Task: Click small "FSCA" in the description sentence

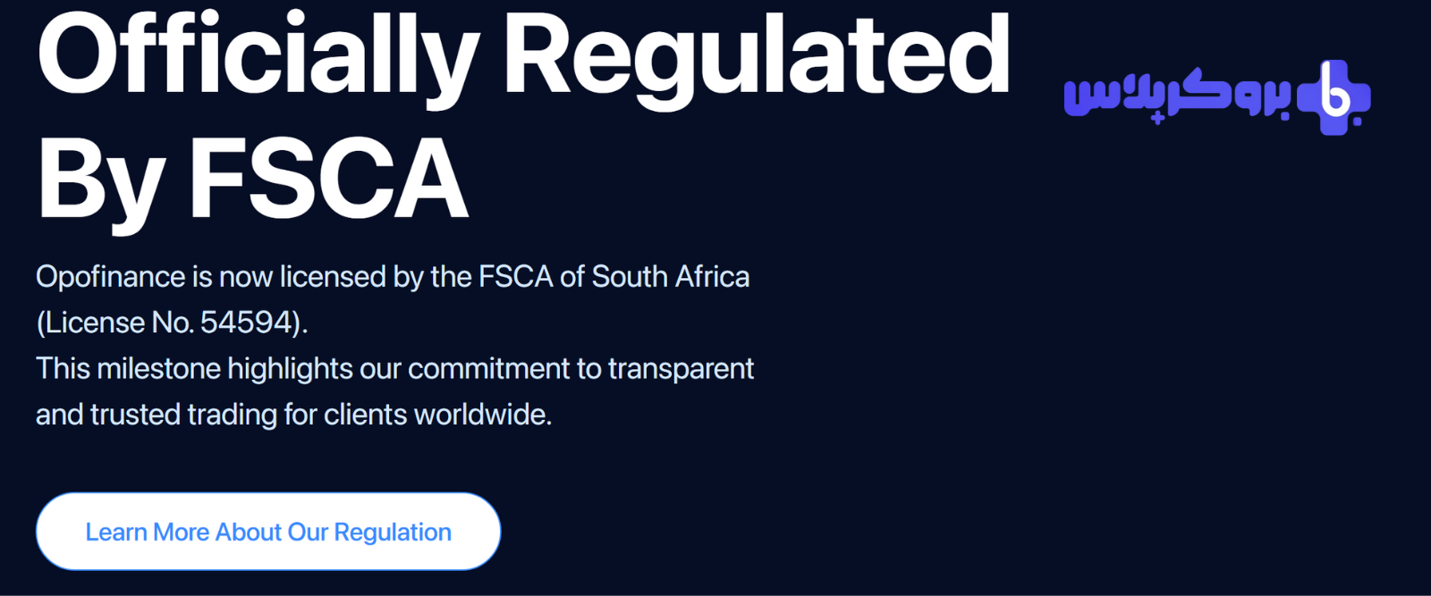Action: tap(516, 277)
